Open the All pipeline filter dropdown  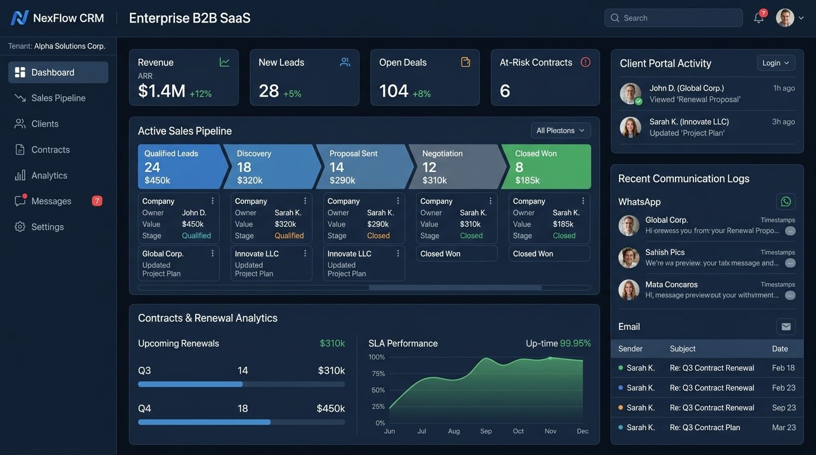[561, 130]
